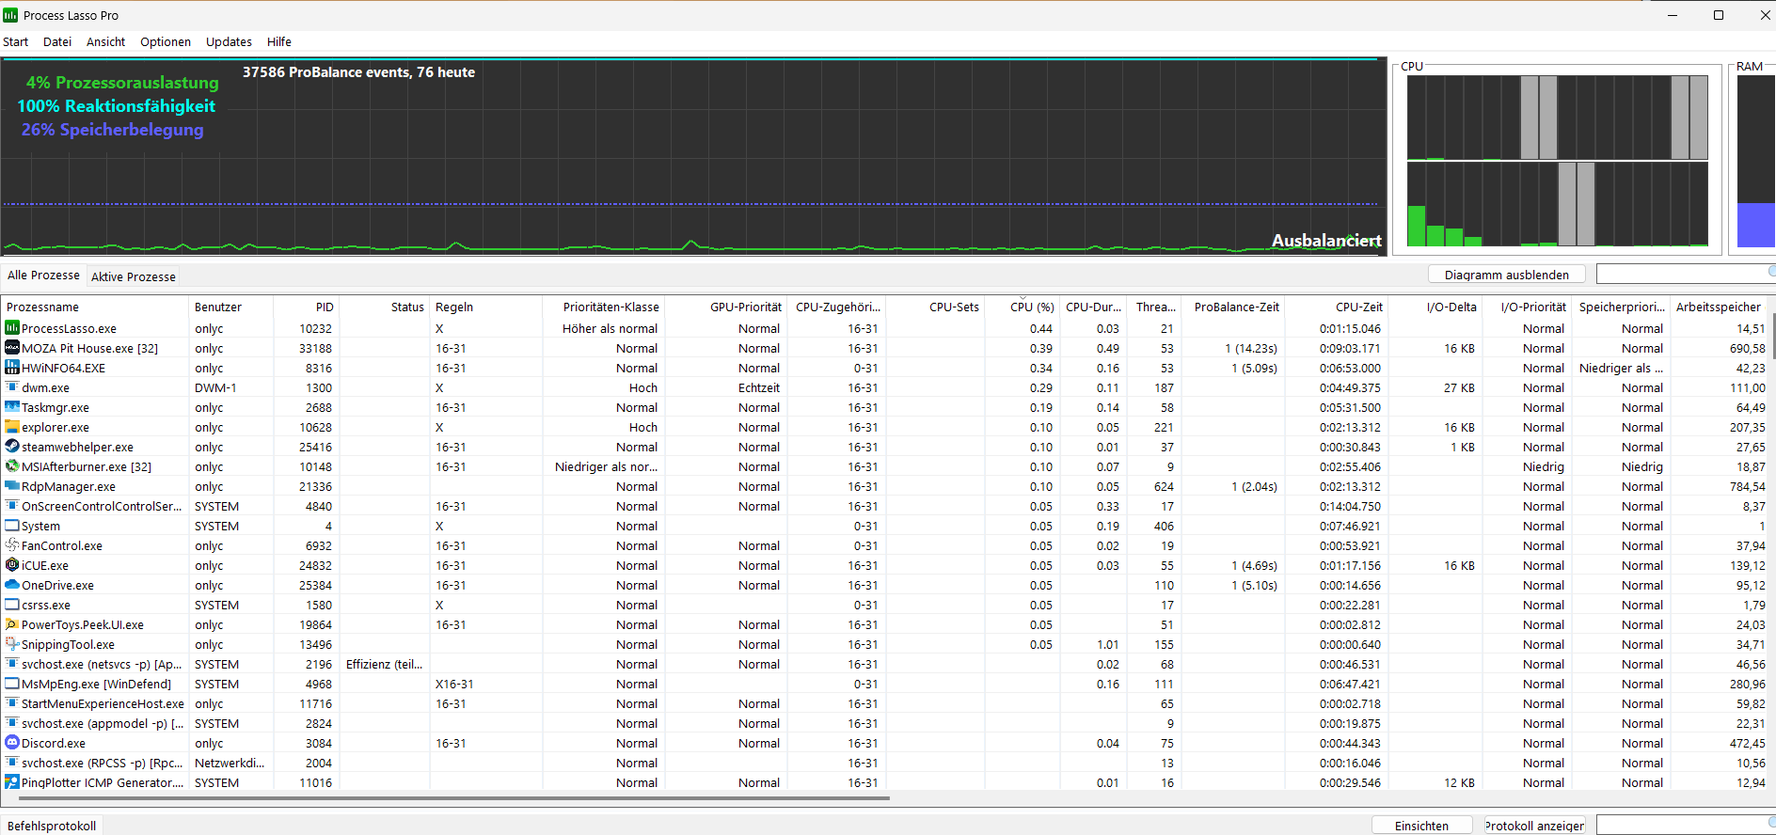Click the steamwebhelper.exe Steam icon
Image resolution: width=1776 pixels, height=835 pixels.
pos(12,447)
